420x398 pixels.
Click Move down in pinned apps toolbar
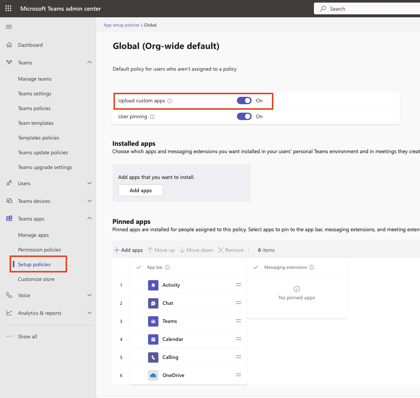(196, 250)
